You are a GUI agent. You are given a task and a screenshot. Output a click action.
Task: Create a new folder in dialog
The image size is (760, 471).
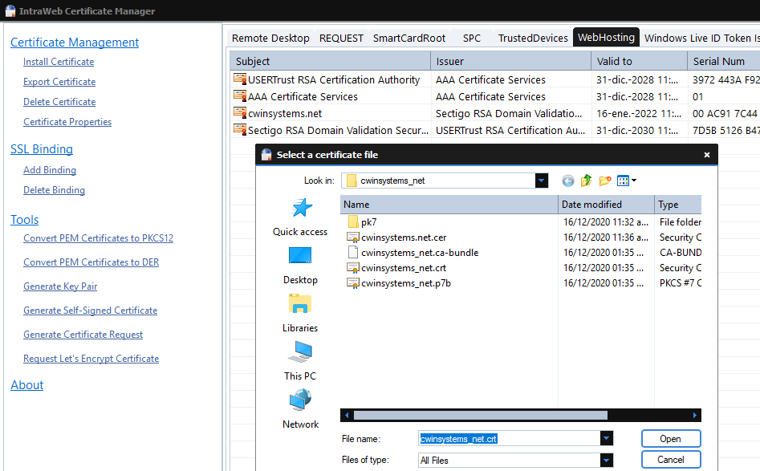[605, 181]
